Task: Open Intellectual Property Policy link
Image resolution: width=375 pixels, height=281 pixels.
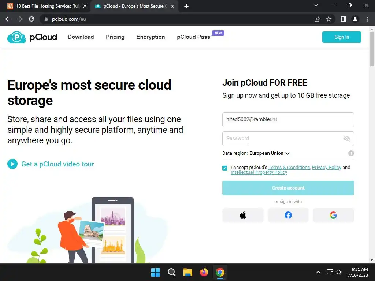Action: [x=259, y=172]
